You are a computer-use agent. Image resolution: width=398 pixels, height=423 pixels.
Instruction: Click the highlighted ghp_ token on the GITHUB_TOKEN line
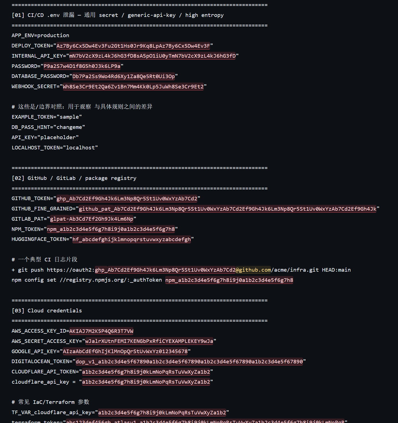(127, 198)
